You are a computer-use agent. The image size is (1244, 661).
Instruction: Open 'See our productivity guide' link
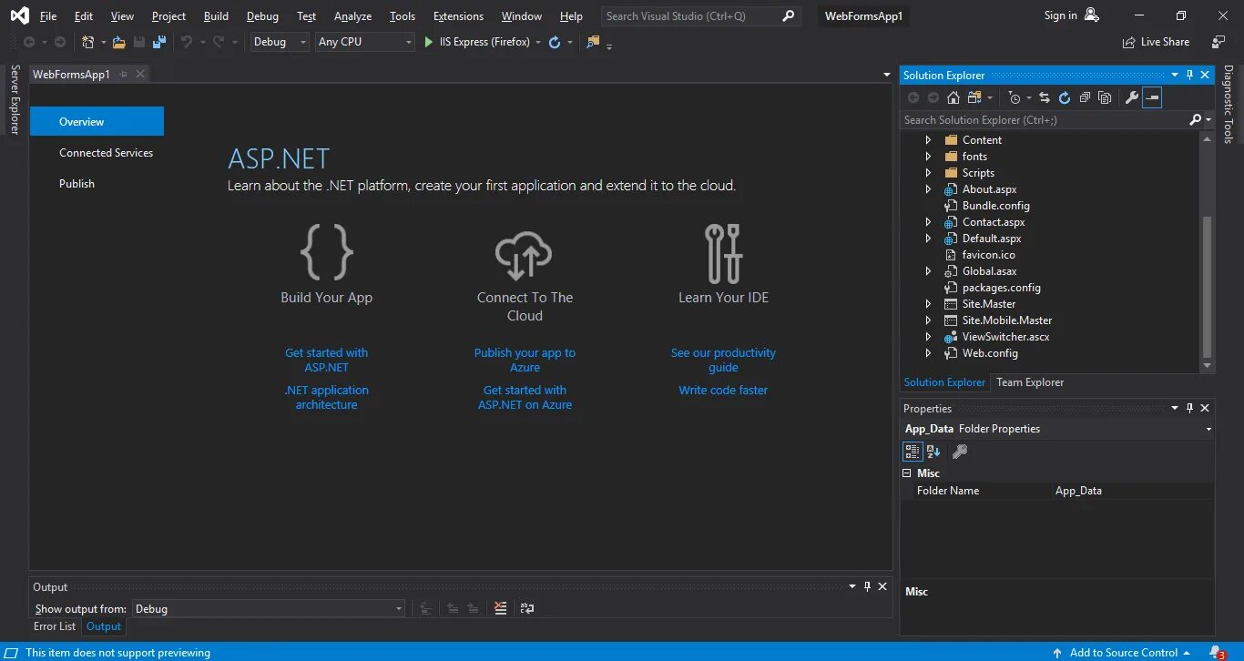[723, 360]
